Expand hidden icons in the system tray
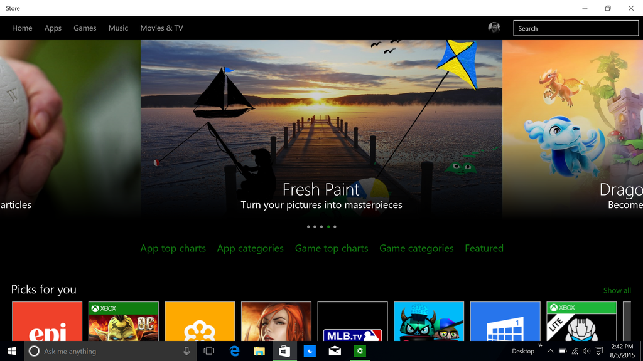This screenshot has width=643, height=361. coord(551,351)
